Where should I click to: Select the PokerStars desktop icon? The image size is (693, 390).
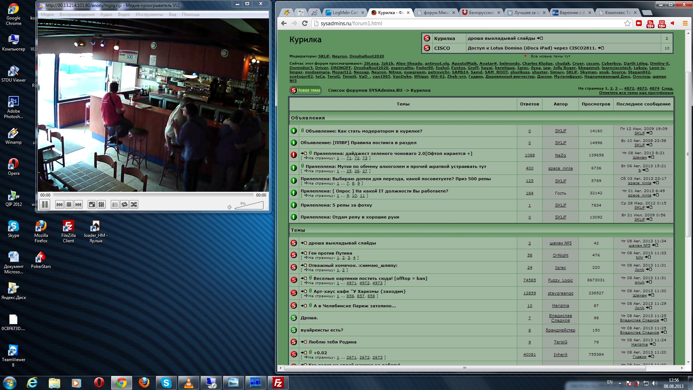click(41, 260)
